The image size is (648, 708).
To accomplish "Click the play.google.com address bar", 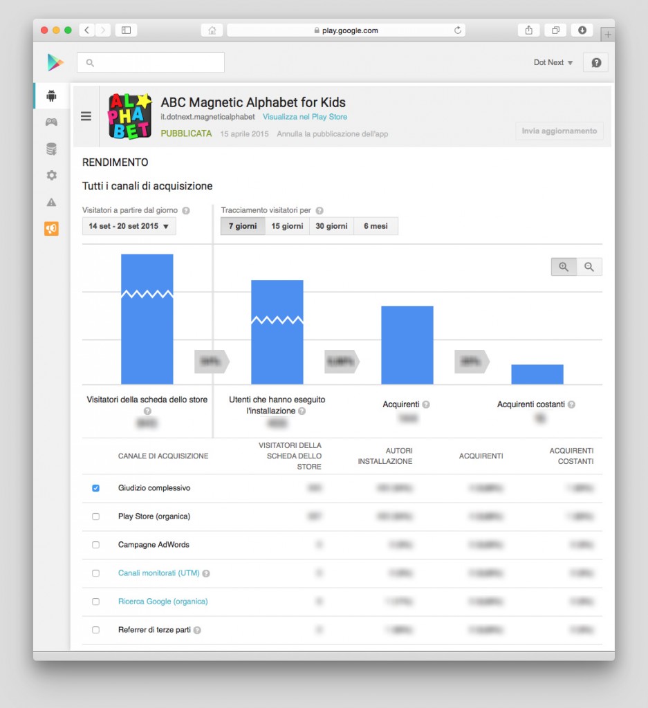I will 346,30.
